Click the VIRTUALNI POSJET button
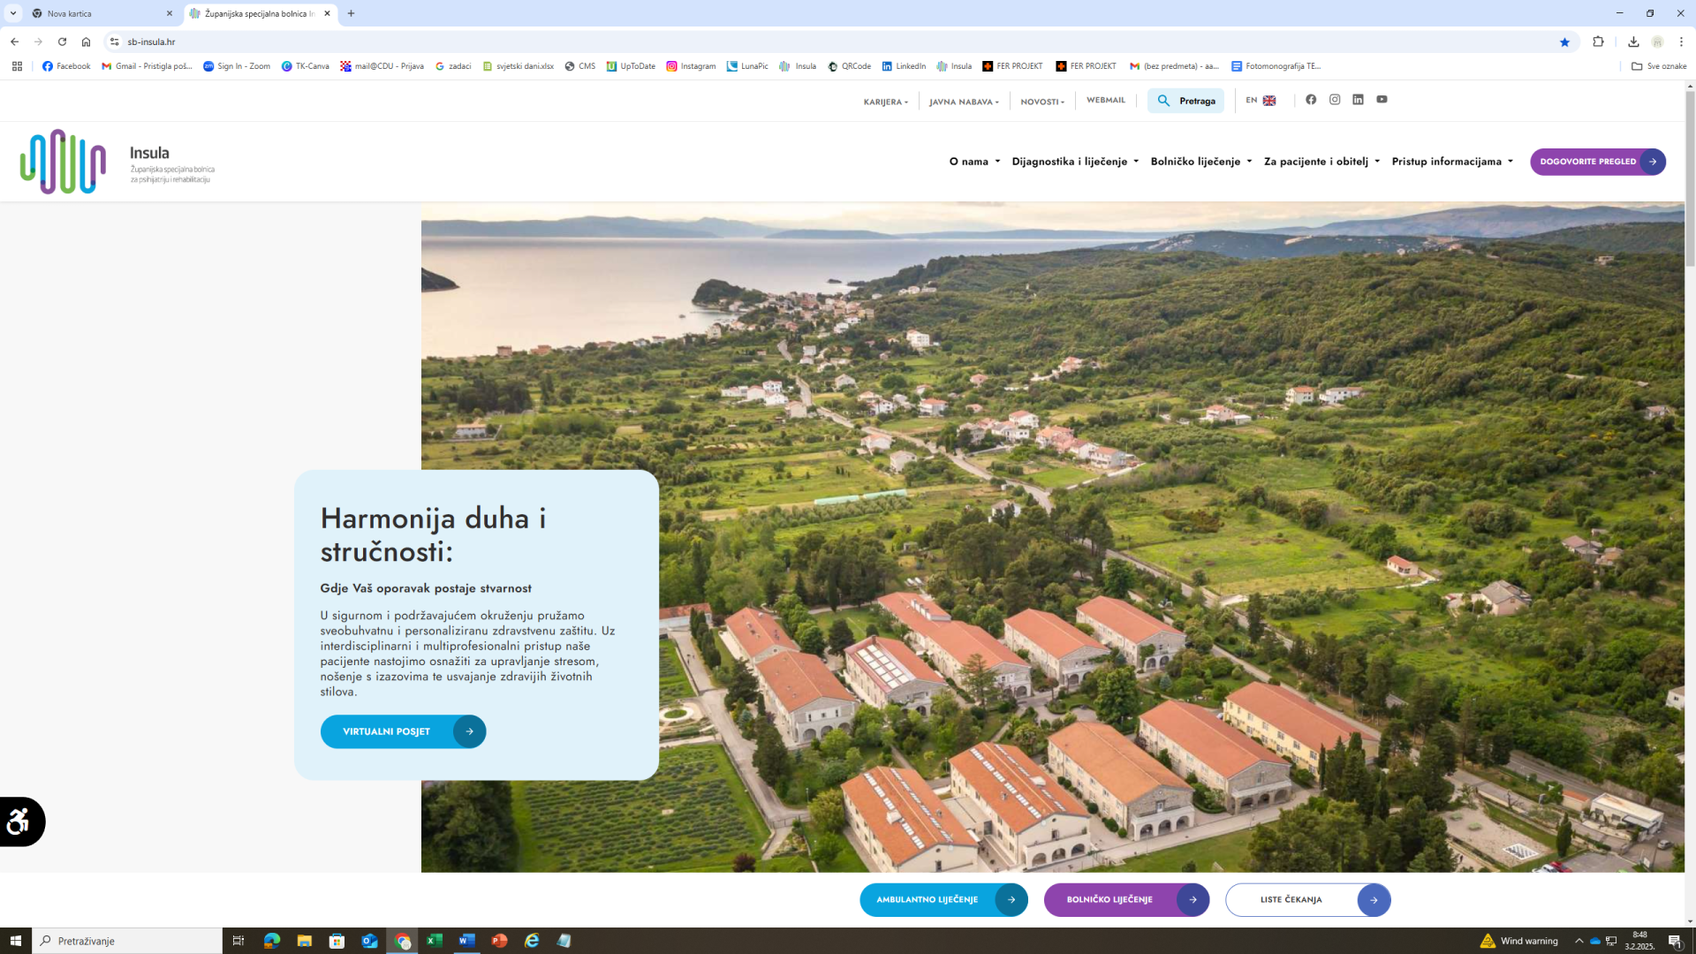 click(x=403, y=731)
